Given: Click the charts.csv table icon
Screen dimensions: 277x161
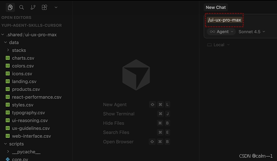Looking at the screenshot, I should point(8,58).
